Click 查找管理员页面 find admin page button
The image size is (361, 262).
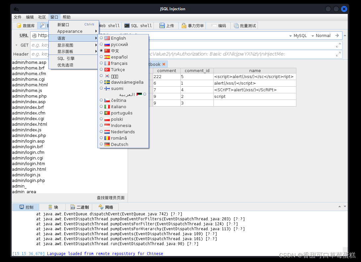(x=111, y=197)
